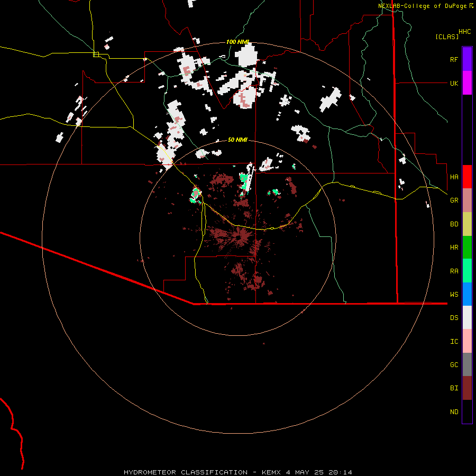This screenshot has height=476, width=476.
Task: Click the GR legend label
Action: (454, 200)
